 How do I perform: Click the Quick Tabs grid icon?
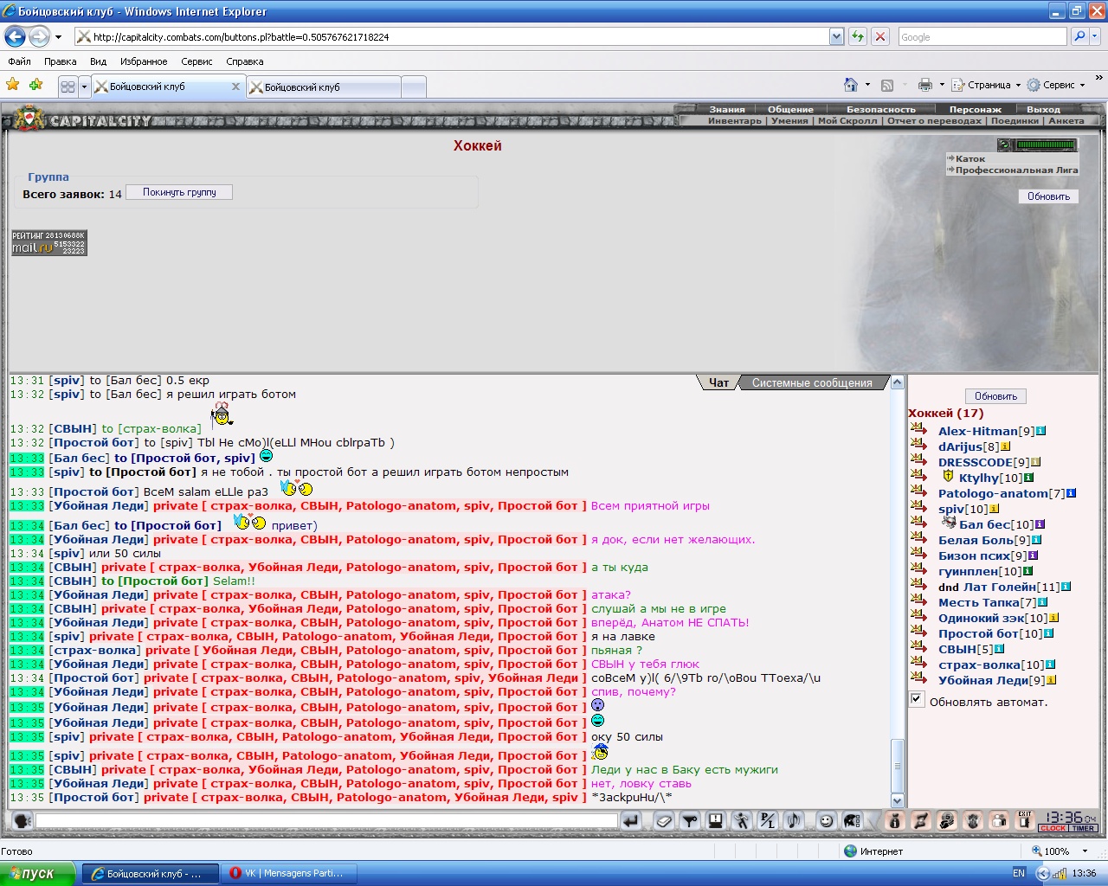pos(68,87)
